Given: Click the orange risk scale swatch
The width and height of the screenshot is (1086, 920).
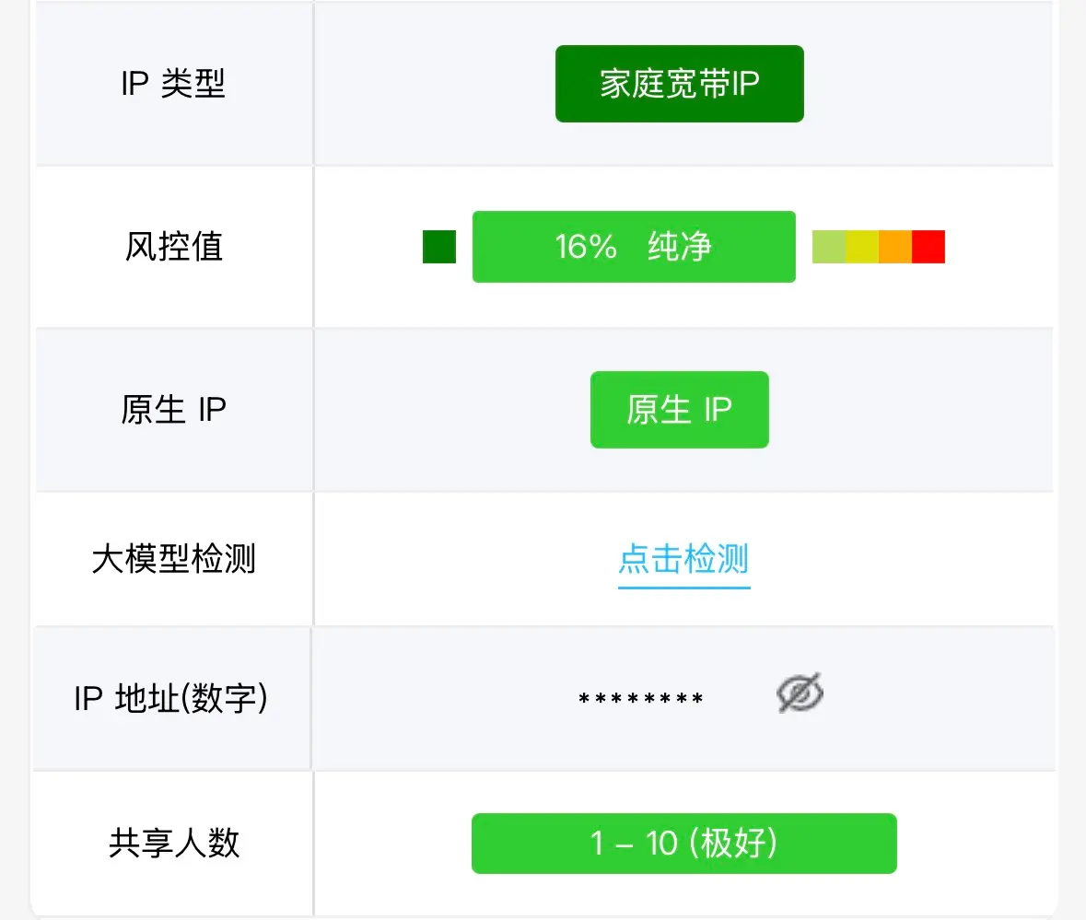Looking at the screenshot, I should point(895,247).
